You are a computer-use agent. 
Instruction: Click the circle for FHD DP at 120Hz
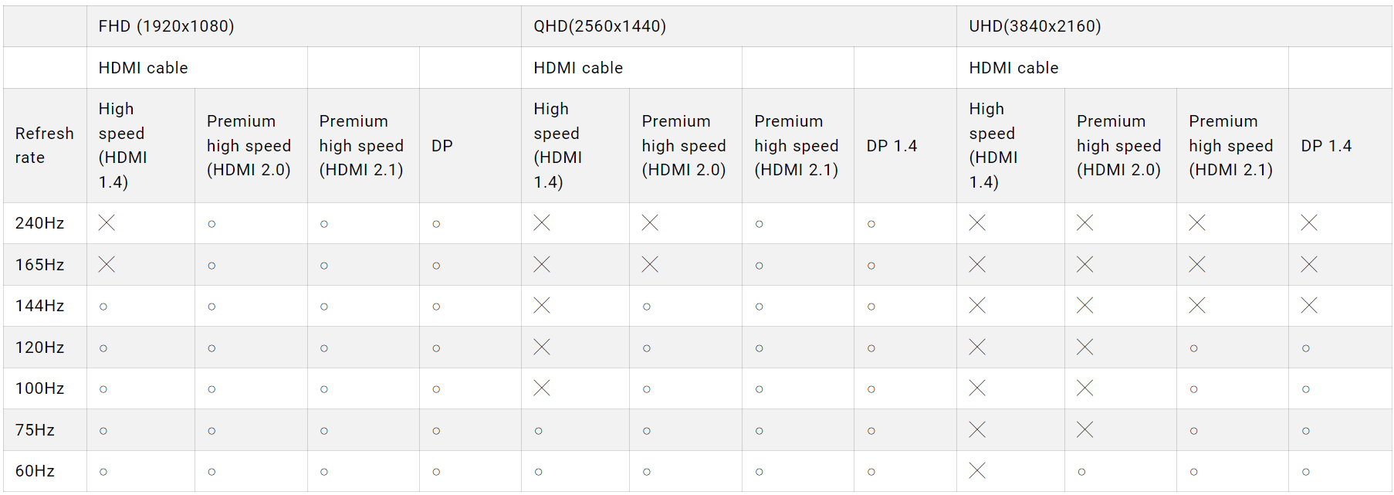436,348
